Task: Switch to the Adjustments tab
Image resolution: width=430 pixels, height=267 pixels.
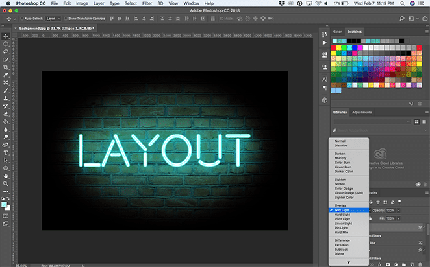Action: [362, 112]
